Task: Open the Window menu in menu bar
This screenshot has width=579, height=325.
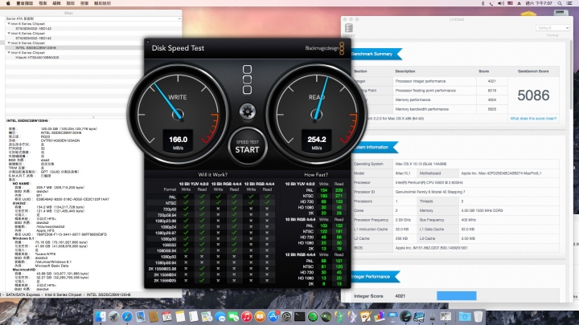Action: (84, 3)
